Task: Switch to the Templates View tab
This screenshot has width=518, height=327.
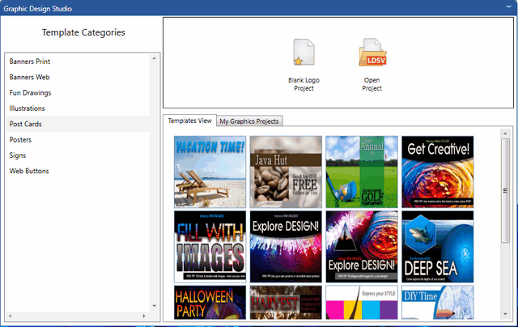Action: [189, 121]
